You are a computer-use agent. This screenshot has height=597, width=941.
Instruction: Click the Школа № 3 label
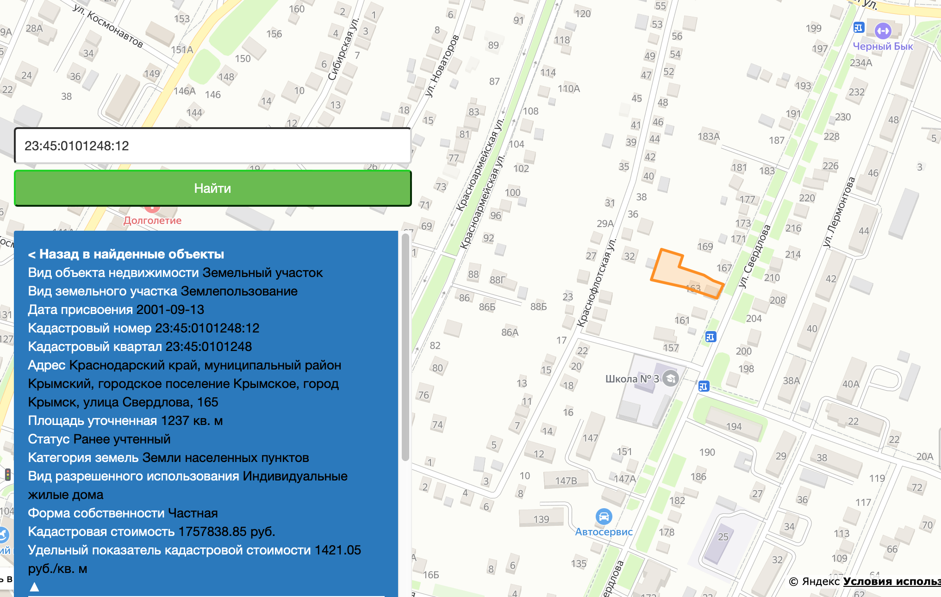click(632, 379)
